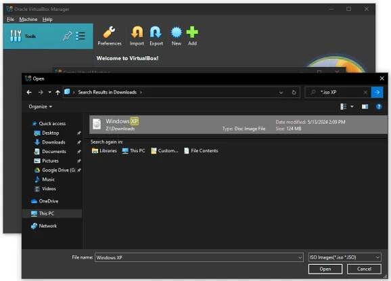Expand the recent locations dropdown arrow
This screenshot has width=391, height=281.
coord(50,92)
